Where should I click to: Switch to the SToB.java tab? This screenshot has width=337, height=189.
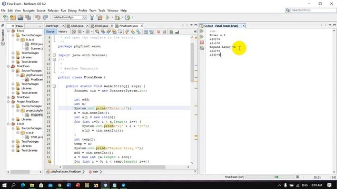point(77,26)
